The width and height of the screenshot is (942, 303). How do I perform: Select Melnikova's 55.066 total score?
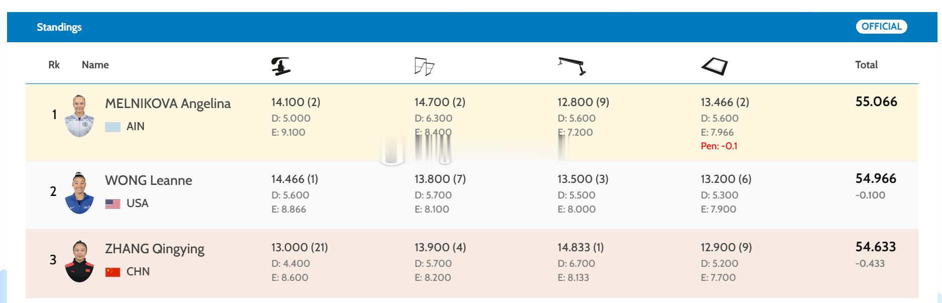pyautogui.click(x=876, y=102)
